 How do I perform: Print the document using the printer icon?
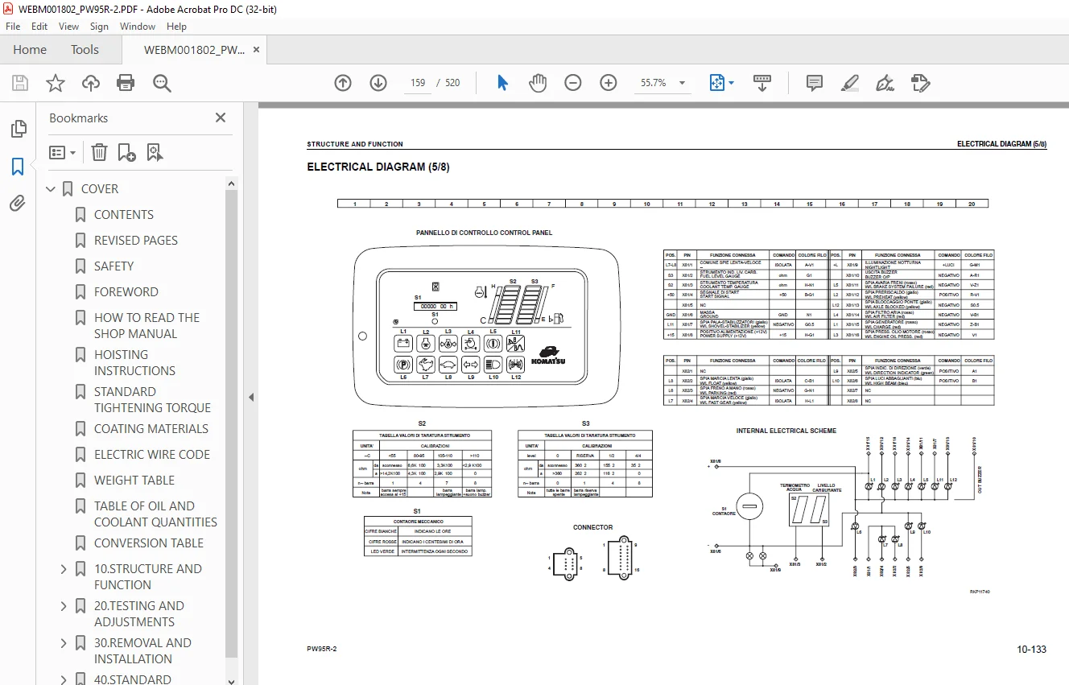click(126, 83)
